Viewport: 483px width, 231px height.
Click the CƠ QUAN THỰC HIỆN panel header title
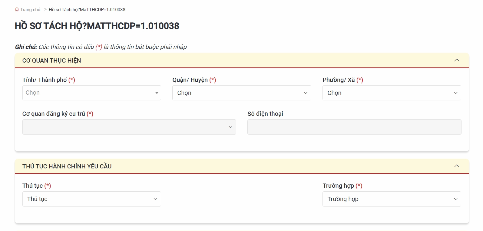(52, 60)
